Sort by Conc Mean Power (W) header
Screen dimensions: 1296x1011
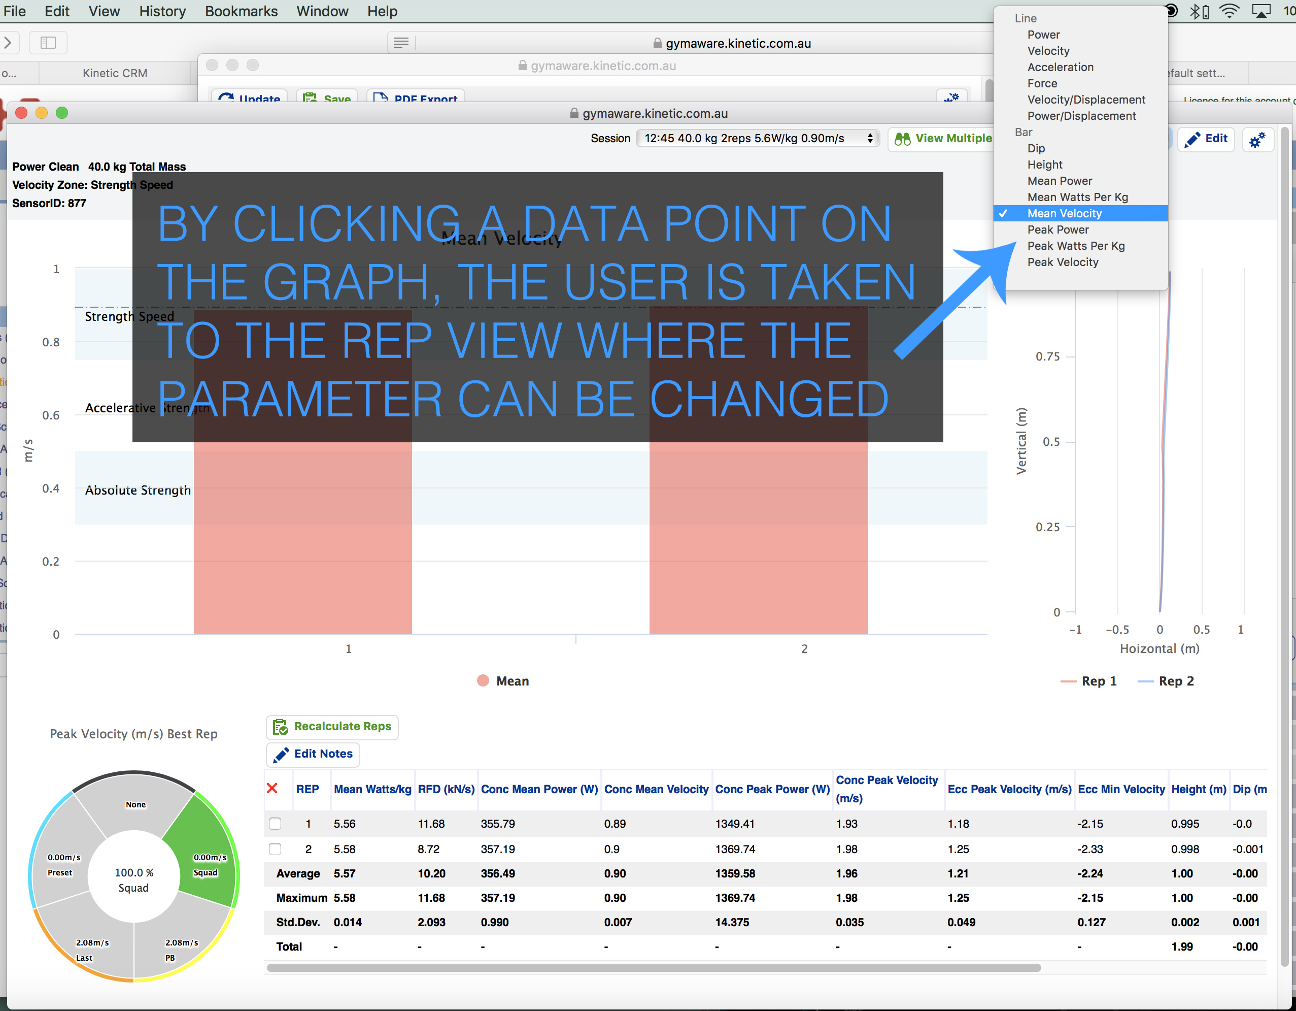[539, 789]
